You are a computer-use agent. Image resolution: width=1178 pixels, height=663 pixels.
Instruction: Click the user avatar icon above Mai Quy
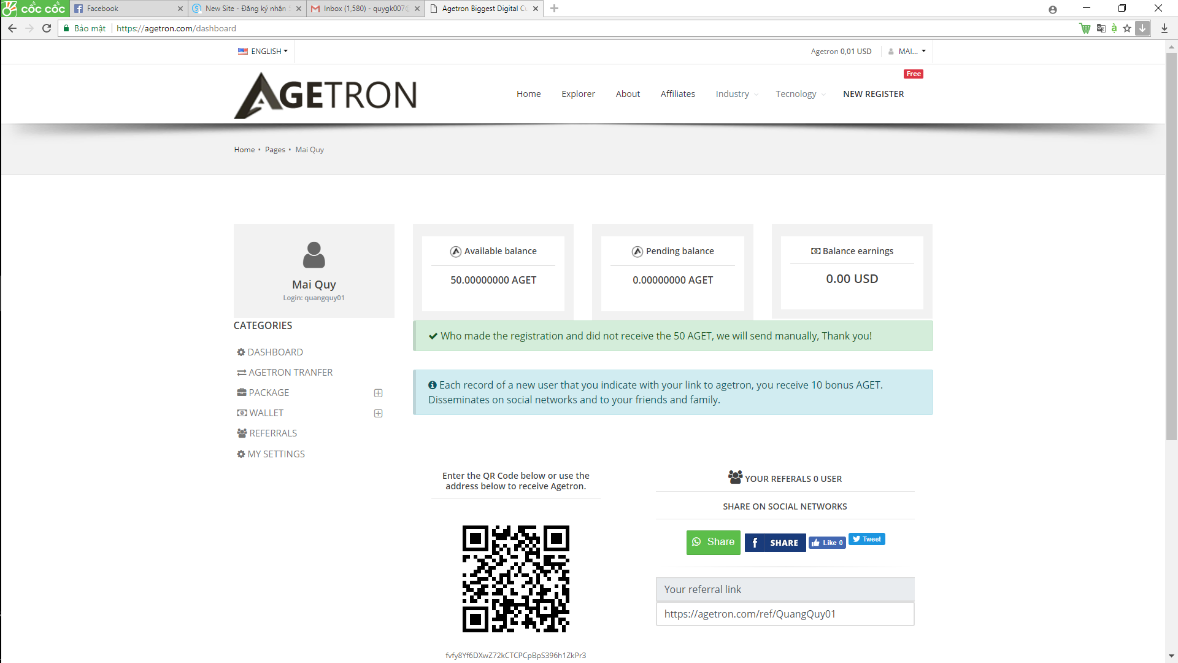tap(314, 255)
